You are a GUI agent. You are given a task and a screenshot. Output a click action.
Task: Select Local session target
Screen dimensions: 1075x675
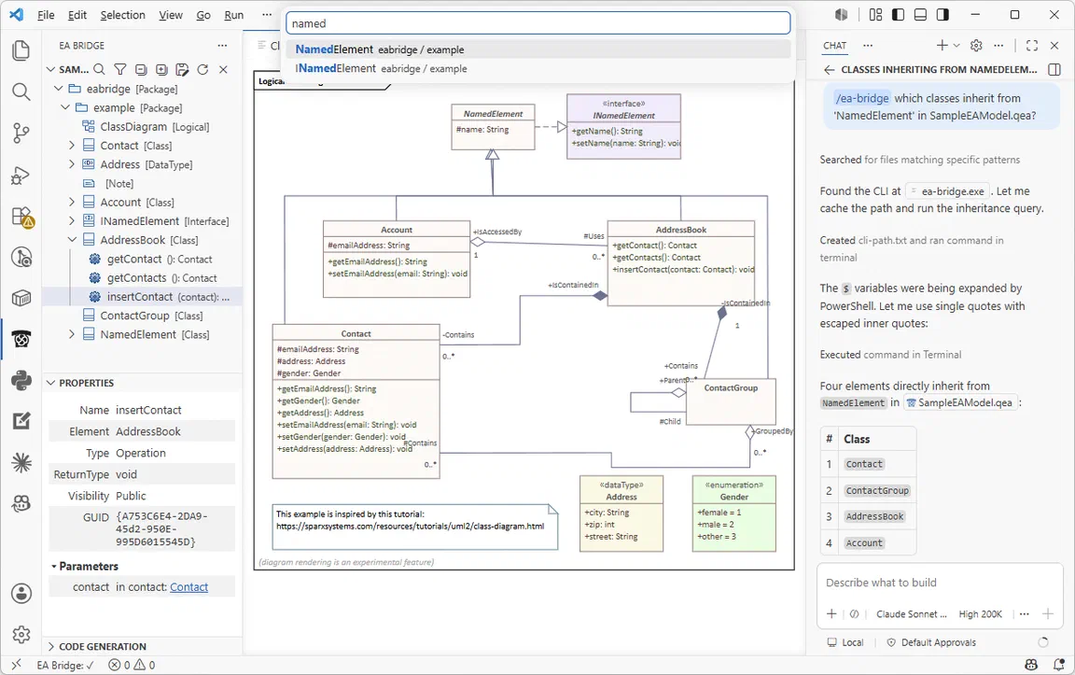pyautogui.click(x=845, y=642)
